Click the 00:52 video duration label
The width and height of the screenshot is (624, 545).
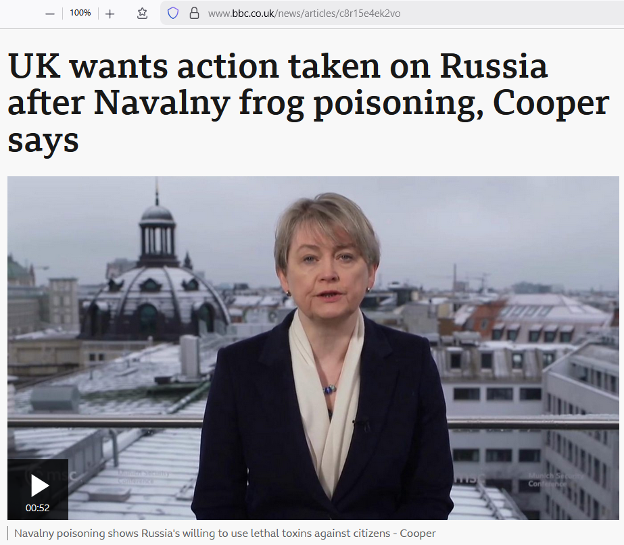click(x=37, y=508)
